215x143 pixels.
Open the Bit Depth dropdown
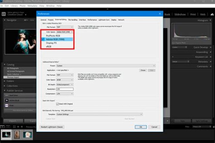pos(64,85)
